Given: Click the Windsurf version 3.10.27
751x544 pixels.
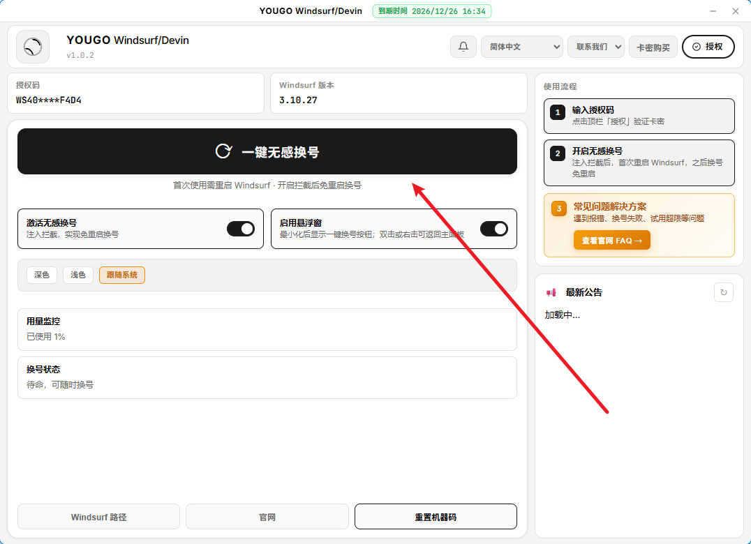Looking at the screenshot, I should point(299,100).
